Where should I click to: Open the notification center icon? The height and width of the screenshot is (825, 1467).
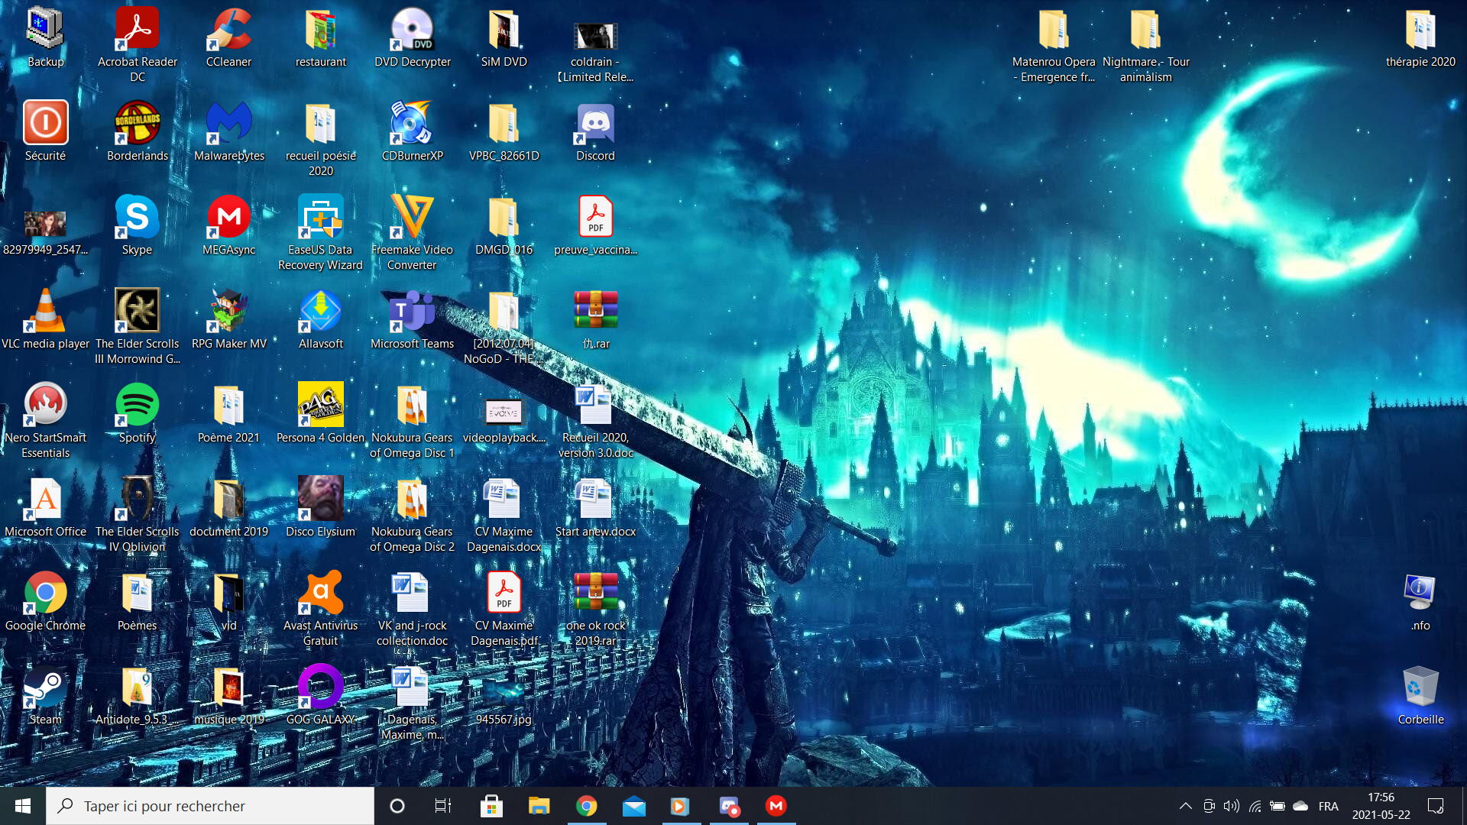[x=1436, y=806]
